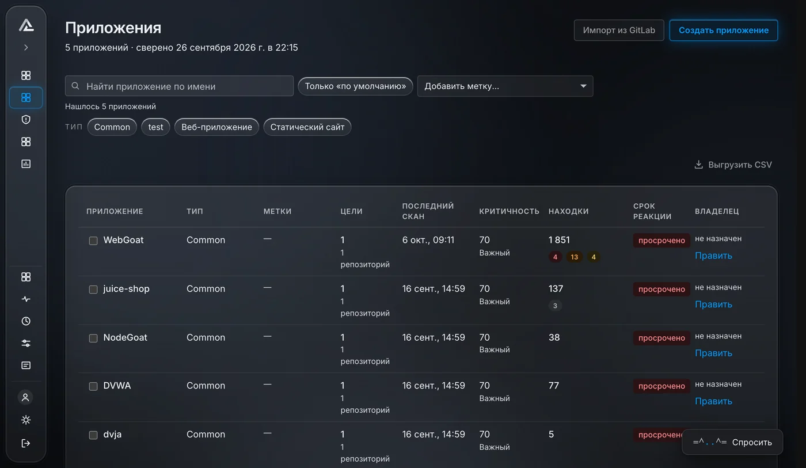Click the просрочено badge in the NodeGoat row
Image resolution: width=806 pixels, height=468 pixels.
(x=661, y=338)
